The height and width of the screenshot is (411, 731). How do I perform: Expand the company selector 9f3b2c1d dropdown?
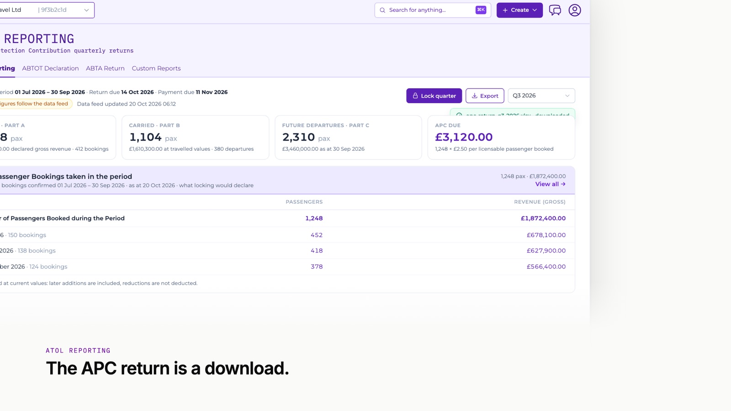click(47, 10)
